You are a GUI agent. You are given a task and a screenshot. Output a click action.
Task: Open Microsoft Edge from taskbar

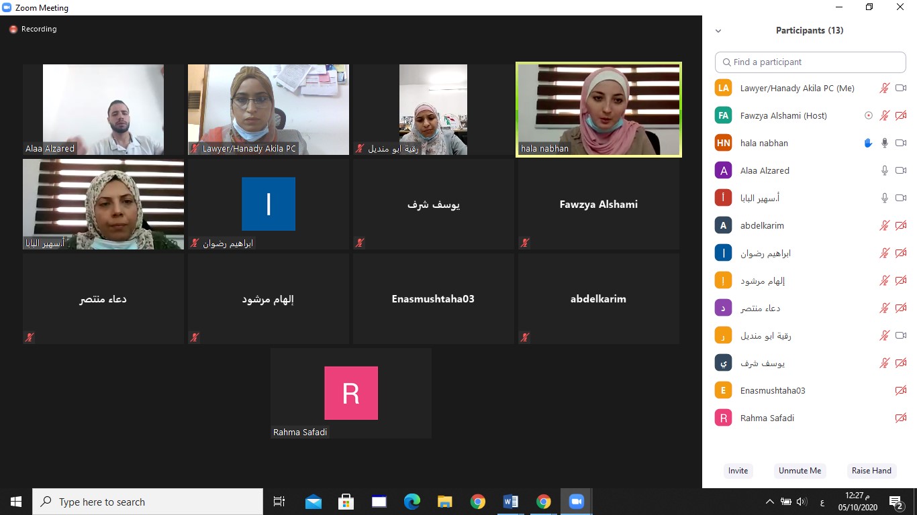(412, 502)
